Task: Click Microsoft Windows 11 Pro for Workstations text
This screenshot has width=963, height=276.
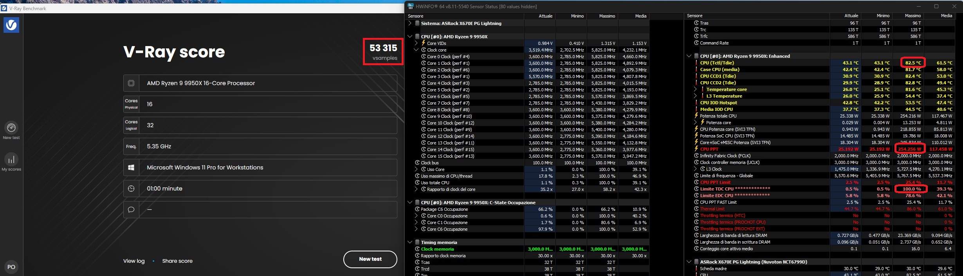Action: 205,167
